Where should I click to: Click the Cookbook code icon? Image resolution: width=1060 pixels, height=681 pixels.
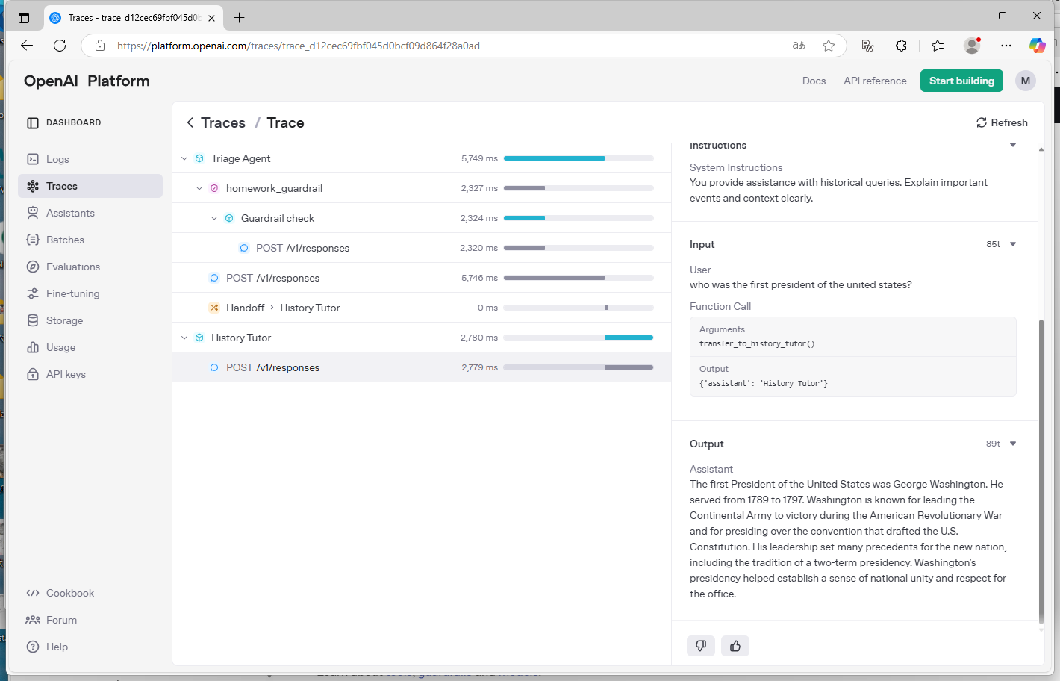[33, 593]
